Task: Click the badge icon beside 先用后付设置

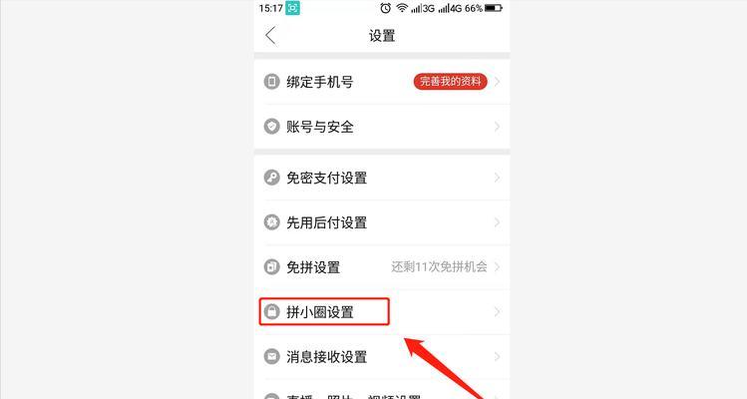Action: tap(271, 222)
